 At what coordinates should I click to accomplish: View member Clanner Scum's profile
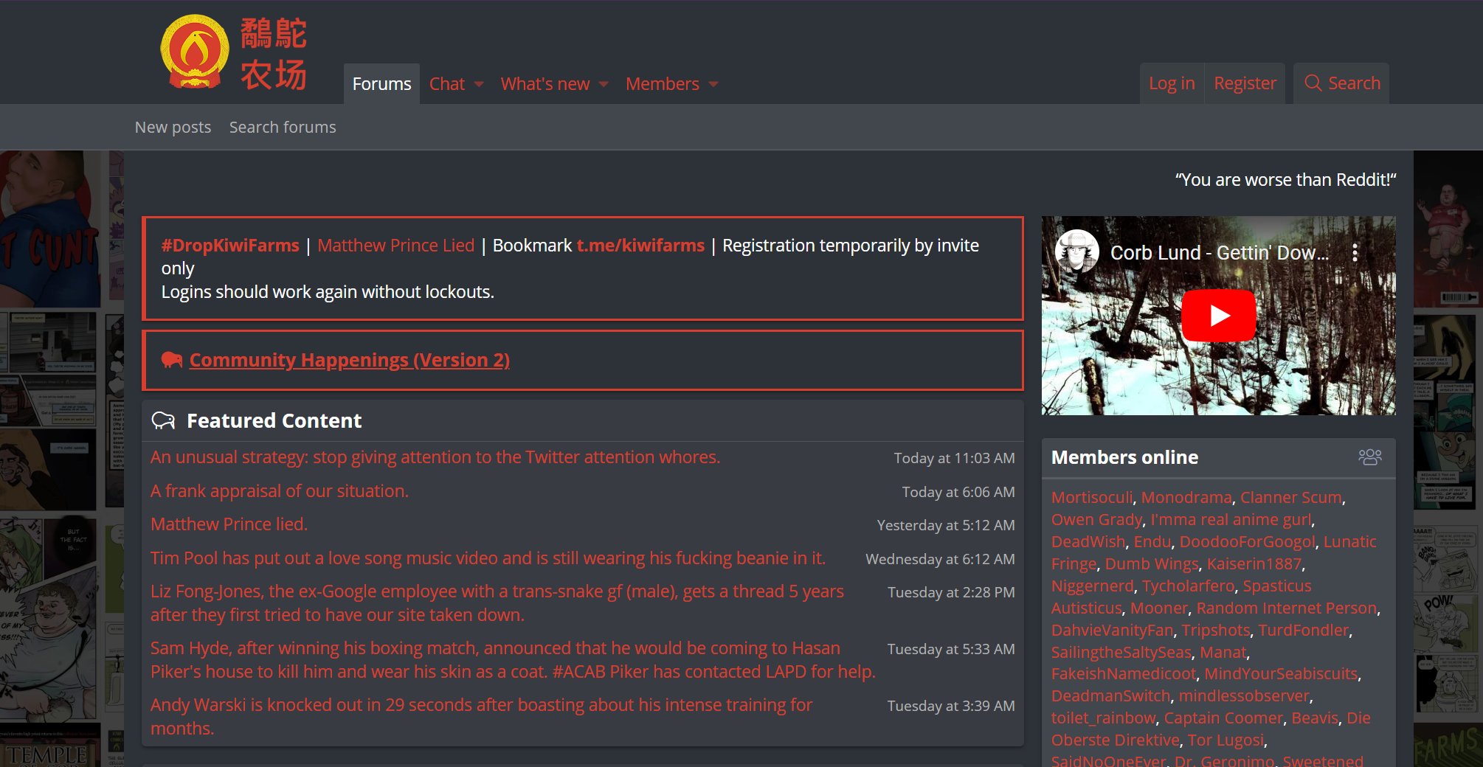pos(1291,498)
